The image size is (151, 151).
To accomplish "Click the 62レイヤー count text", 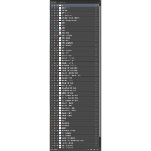I will pyautogui.click(x=54, y=149).
